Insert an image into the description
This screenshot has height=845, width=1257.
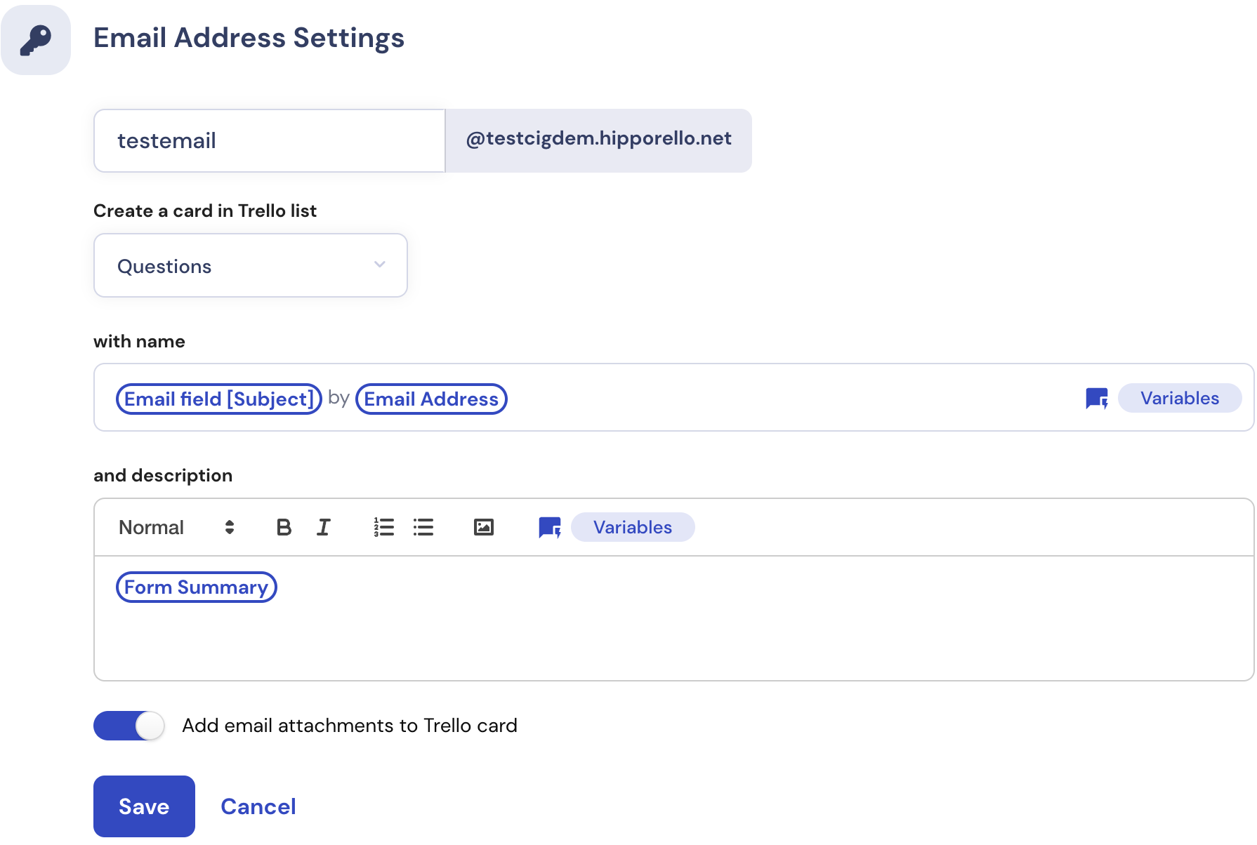(484, 527)
